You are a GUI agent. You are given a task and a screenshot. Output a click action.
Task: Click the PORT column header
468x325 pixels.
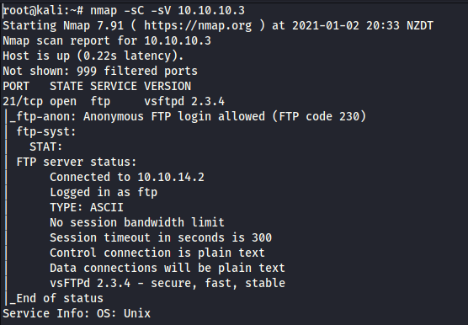pyautogui.click(x=16, y=86)
